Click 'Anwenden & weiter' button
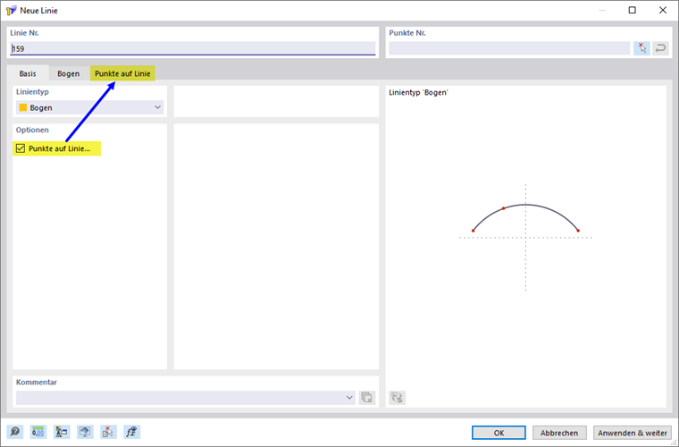Image resolution: width=679 pixels, height=447 pixels. 633,433
